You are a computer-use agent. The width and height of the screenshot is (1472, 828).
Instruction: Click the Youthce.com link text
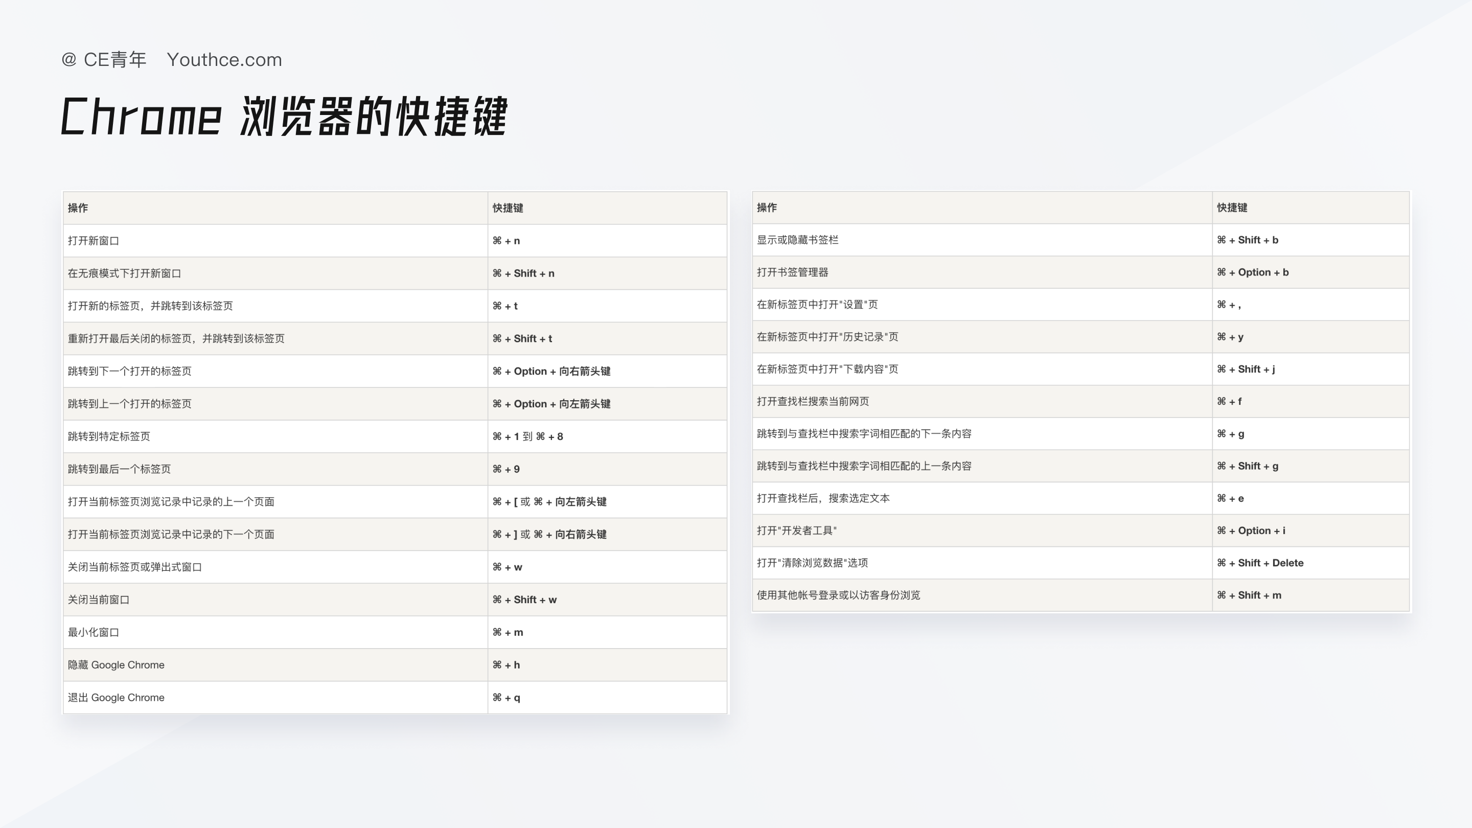pyautogui.click(x=224, y=60)
